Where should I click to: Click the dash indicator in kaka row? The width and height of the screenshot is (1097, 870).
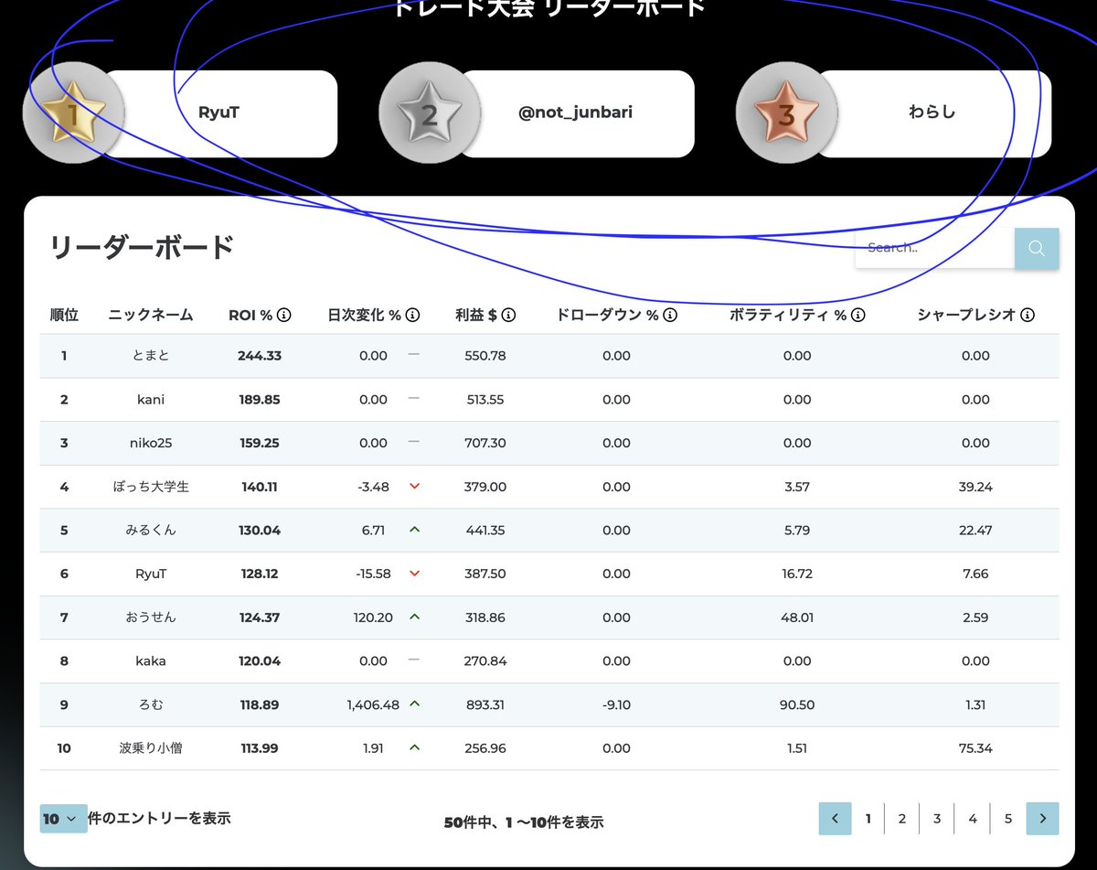pos(413,661)
